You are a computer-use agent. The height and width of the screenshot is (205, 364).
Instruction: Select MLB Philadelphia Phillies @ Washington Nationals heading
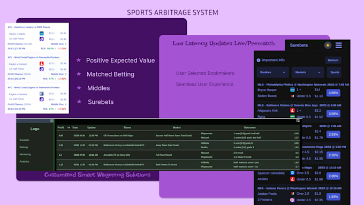coord(303,85)
